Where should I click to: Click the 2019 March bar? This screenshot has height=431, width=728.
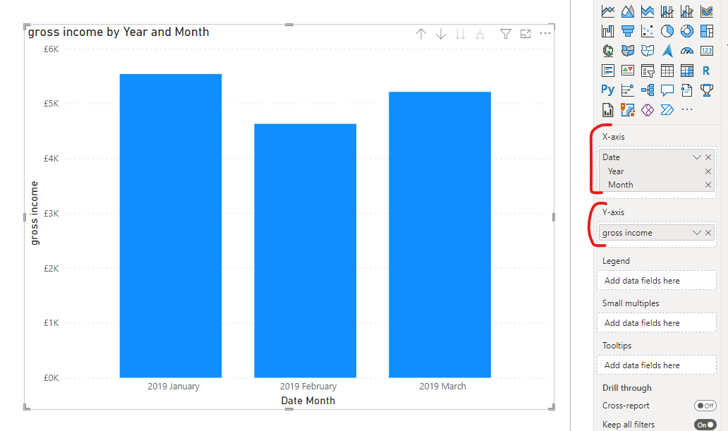(439, 234)
